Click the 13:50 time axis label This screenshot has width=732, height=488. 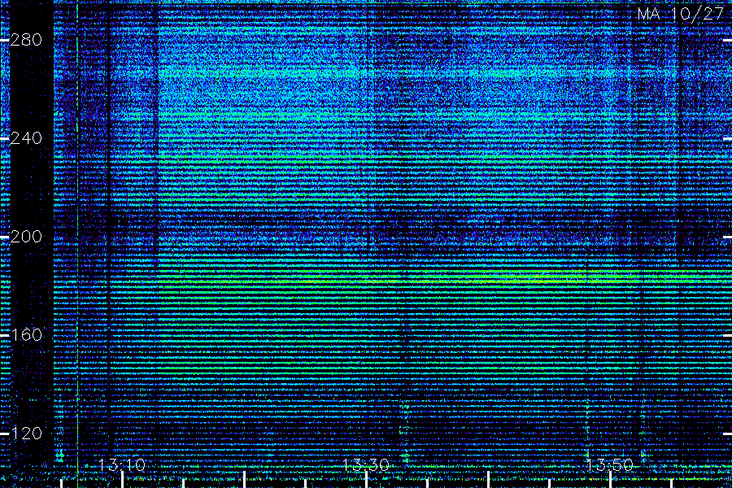point(610,465)
